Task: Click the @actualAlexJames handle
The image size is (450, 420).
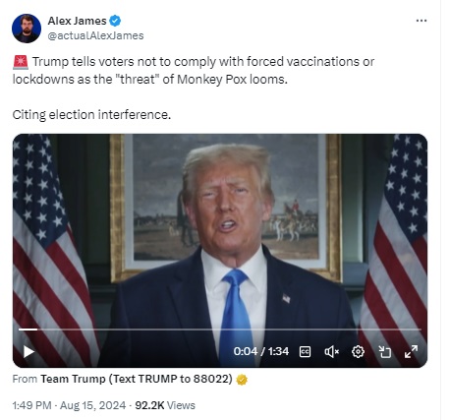Action: [x=95, y=35]
